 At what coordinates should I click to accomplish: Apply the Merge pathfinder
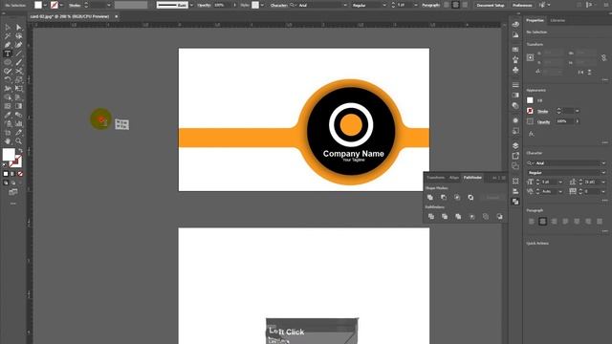tap(458, 217)
